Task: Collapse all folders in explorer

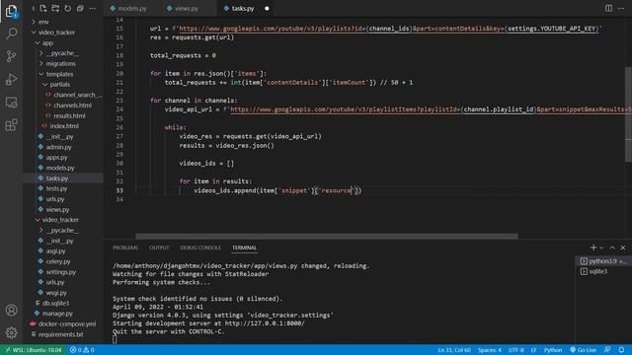Action: tap(80, 8)
